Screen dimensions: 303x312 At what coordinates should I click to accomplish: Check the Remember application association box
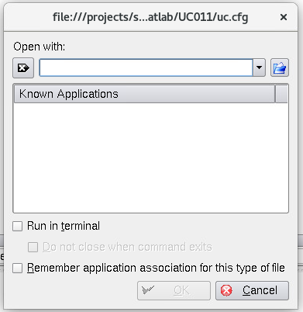click(18, 268)
